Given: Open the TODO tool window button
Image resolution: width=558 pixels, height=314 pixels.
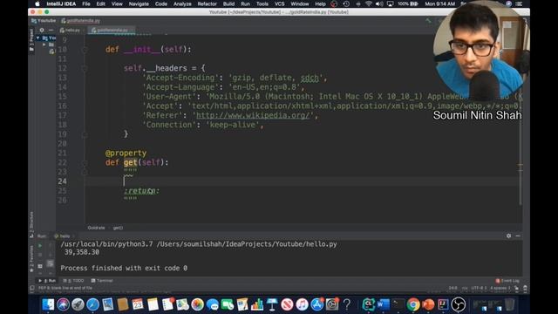Looking at the screenshot, I should tap(73, 281).
